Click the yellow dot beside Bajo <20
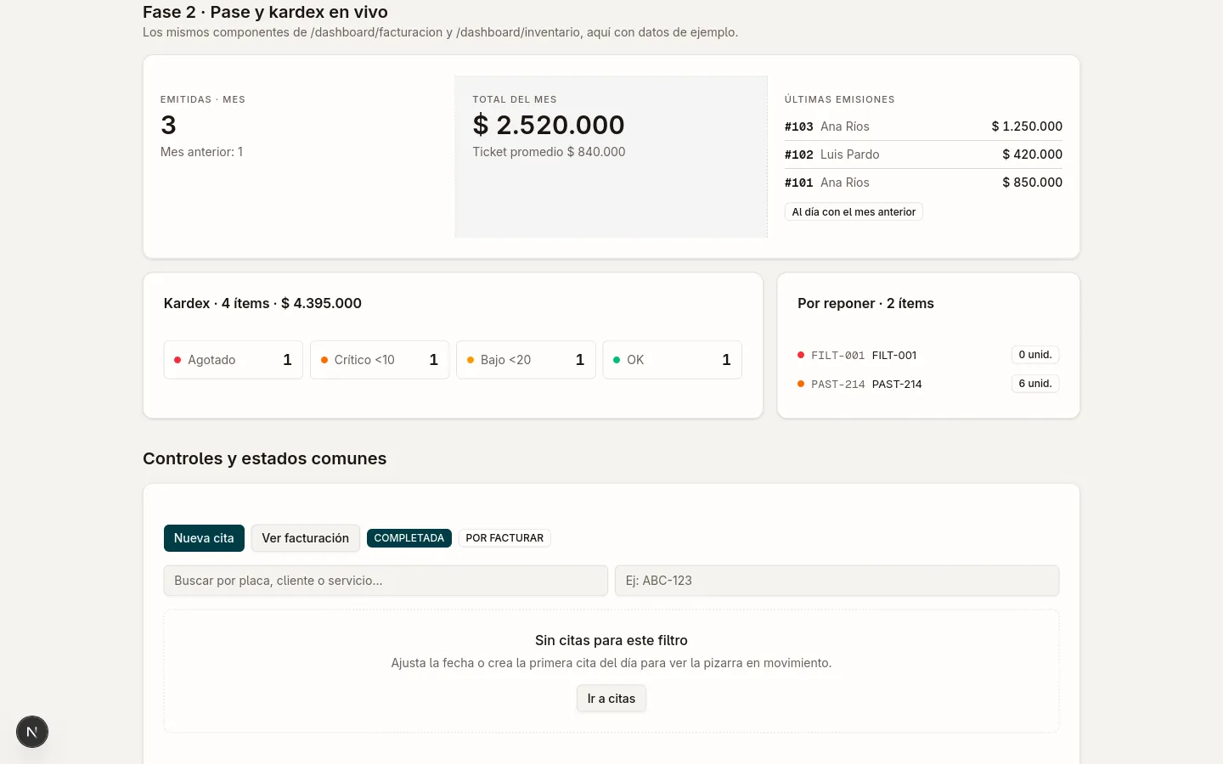 [471, 360]
